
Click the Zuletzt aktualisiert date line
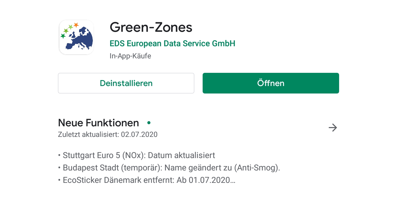[108, 135]
